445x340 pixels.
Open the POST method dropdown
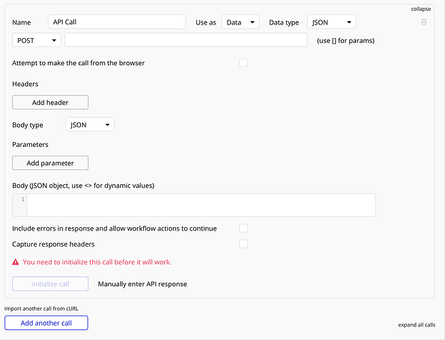37,40
